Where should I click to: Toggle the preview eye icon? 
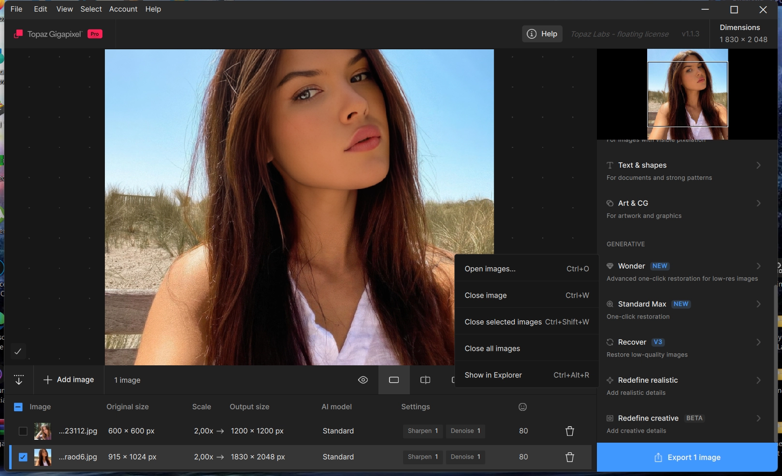click(x=363, y=380)
